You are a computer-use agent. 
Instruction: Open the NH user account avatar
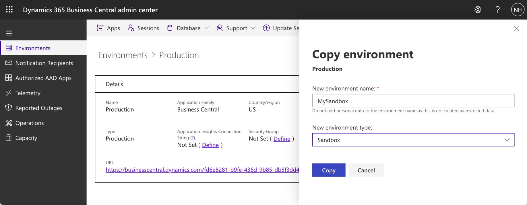518,10
